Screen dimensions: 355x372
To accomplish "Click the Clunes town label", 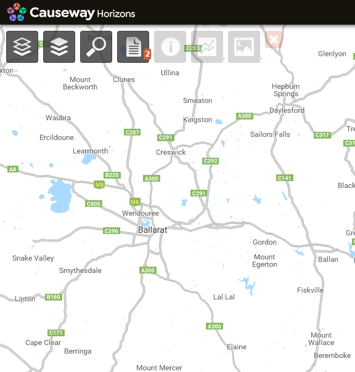I will tap(124, 79).
